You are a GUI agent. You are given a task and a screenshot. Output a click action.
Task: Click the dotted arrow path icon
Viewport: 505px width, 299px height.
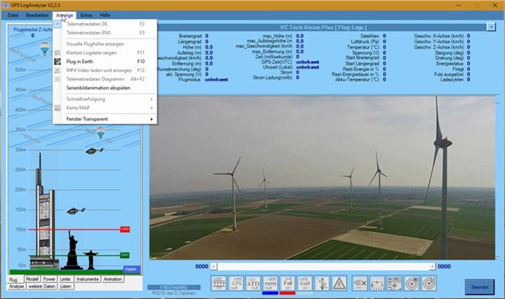tap(377, 284)
